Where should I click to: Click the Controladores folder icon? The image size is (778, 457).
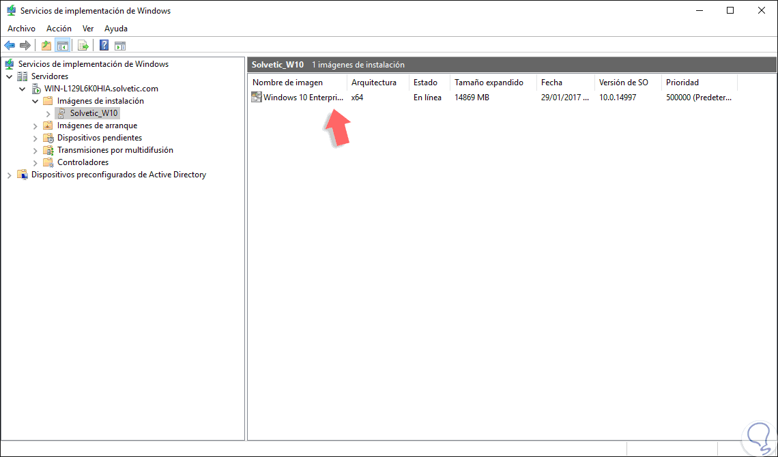coord(48,162)
